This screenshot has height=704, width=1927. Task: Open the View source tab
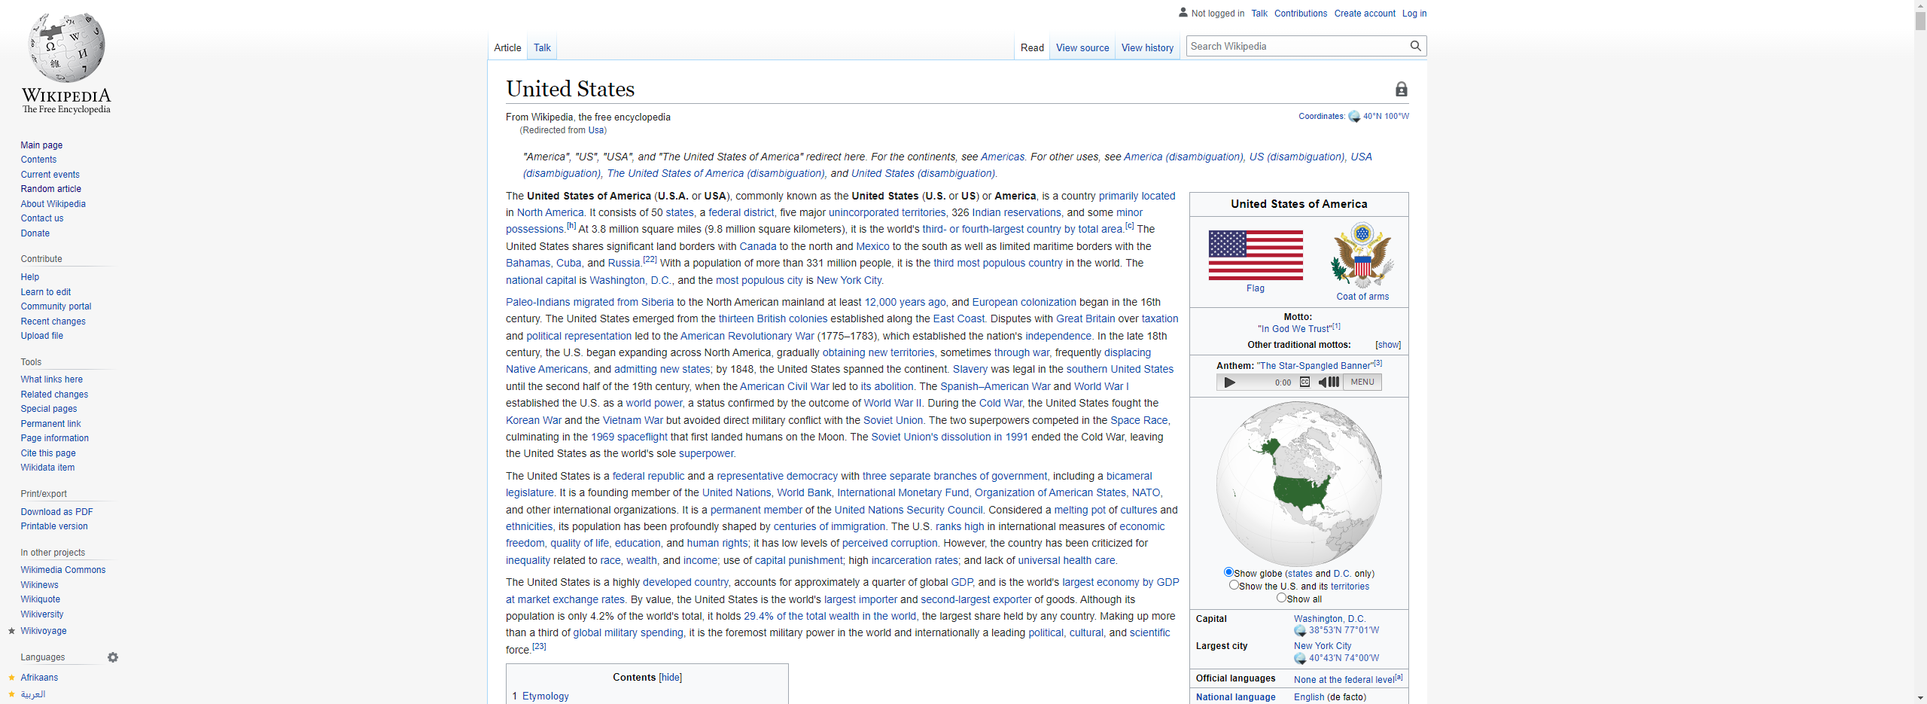point(1082,47)
